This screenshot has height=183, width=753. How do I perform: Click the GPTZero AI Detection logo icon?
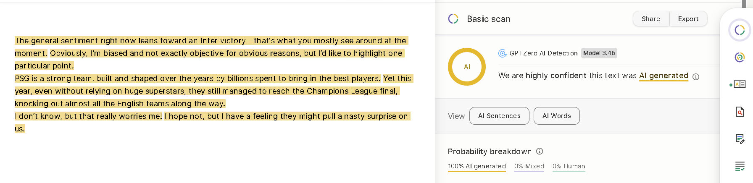[x=502, y=53]
